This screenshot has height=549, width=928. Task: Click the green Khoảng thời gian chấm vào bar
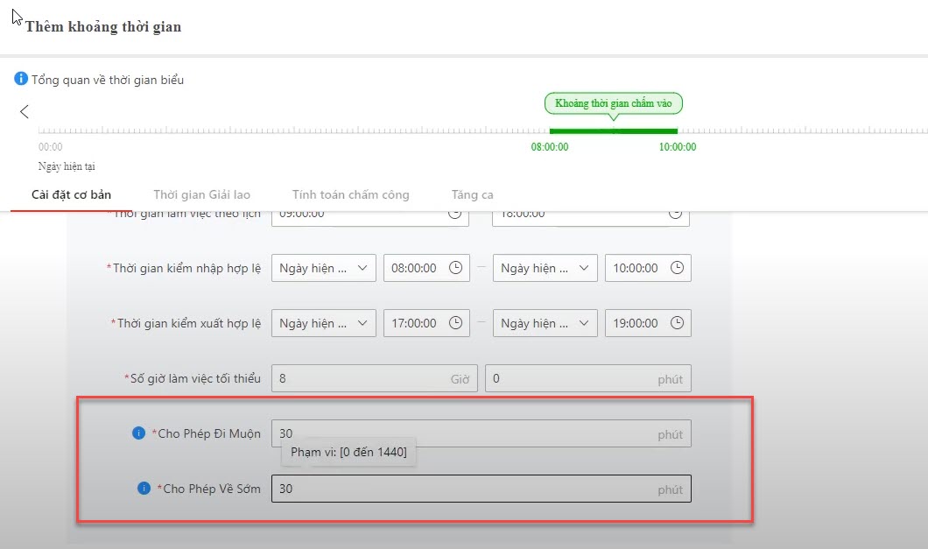click(x=613, y=131)
